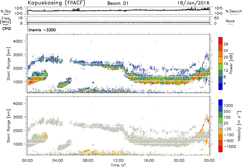This screenshot has width=242, height=167.
Task: Click the 'Power [dB]' colorbar label
Action: (x=231, y=64)
